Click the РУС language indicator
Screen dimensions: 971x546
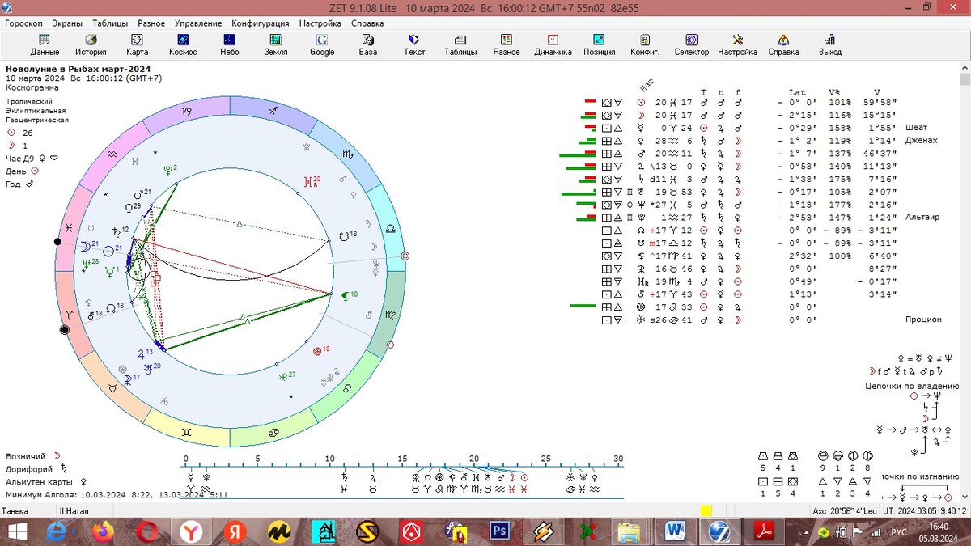click(x=899, y=532)
